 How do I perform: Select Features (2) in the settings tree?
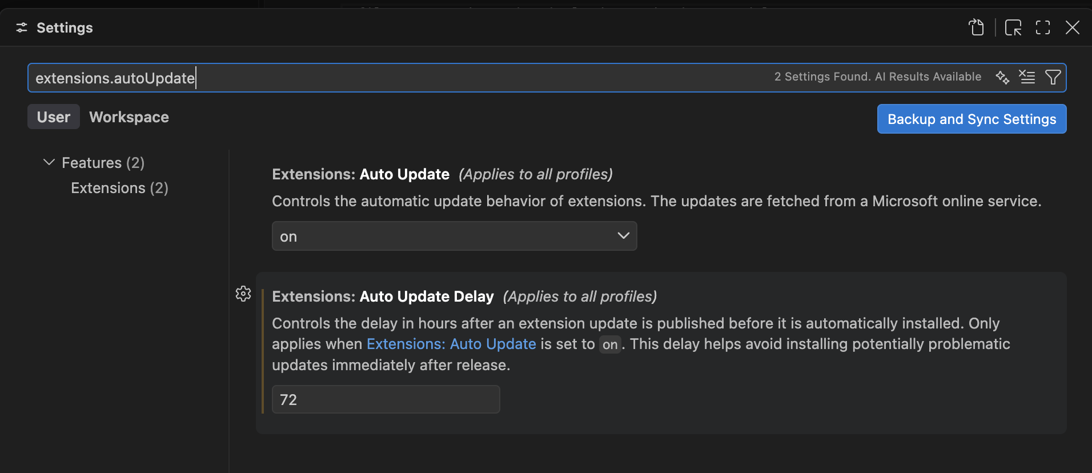coord(103,163)
